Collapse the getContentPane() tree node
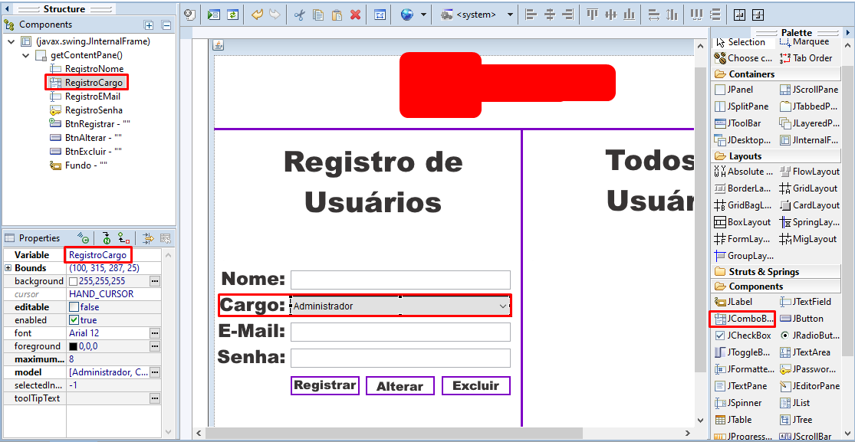This screenshot has height=442, width=855. tap(25, 55)
